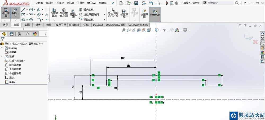Select the Circle sketch tool
Screen dimensions: 265x120
tap(31, 10)
